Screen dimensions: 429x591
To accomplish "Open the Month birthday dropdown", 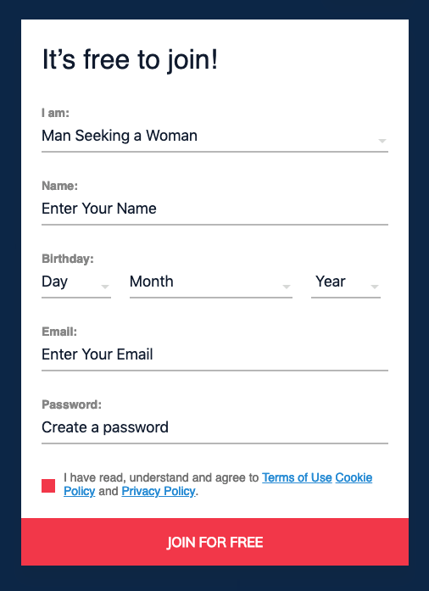I will tap(211, 282).
